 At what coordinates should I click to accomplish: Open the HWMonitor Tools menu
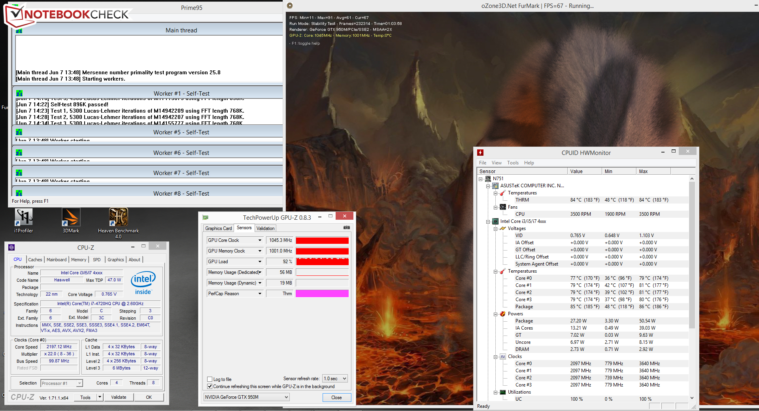point(513,163)
